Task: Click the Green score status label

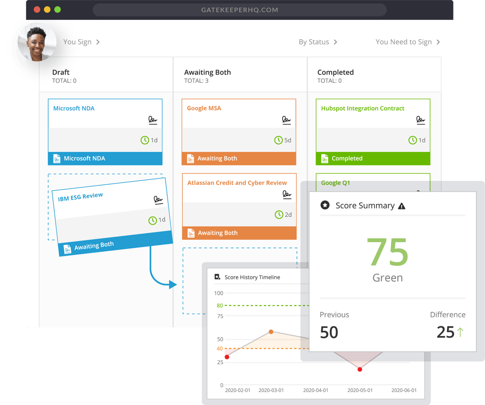Action: point(388,278)
